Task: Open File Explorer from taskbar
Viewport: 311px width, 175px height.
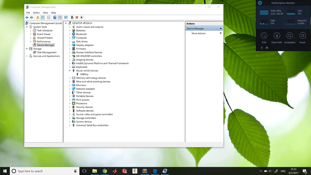Action: click(x=95, y=171)
